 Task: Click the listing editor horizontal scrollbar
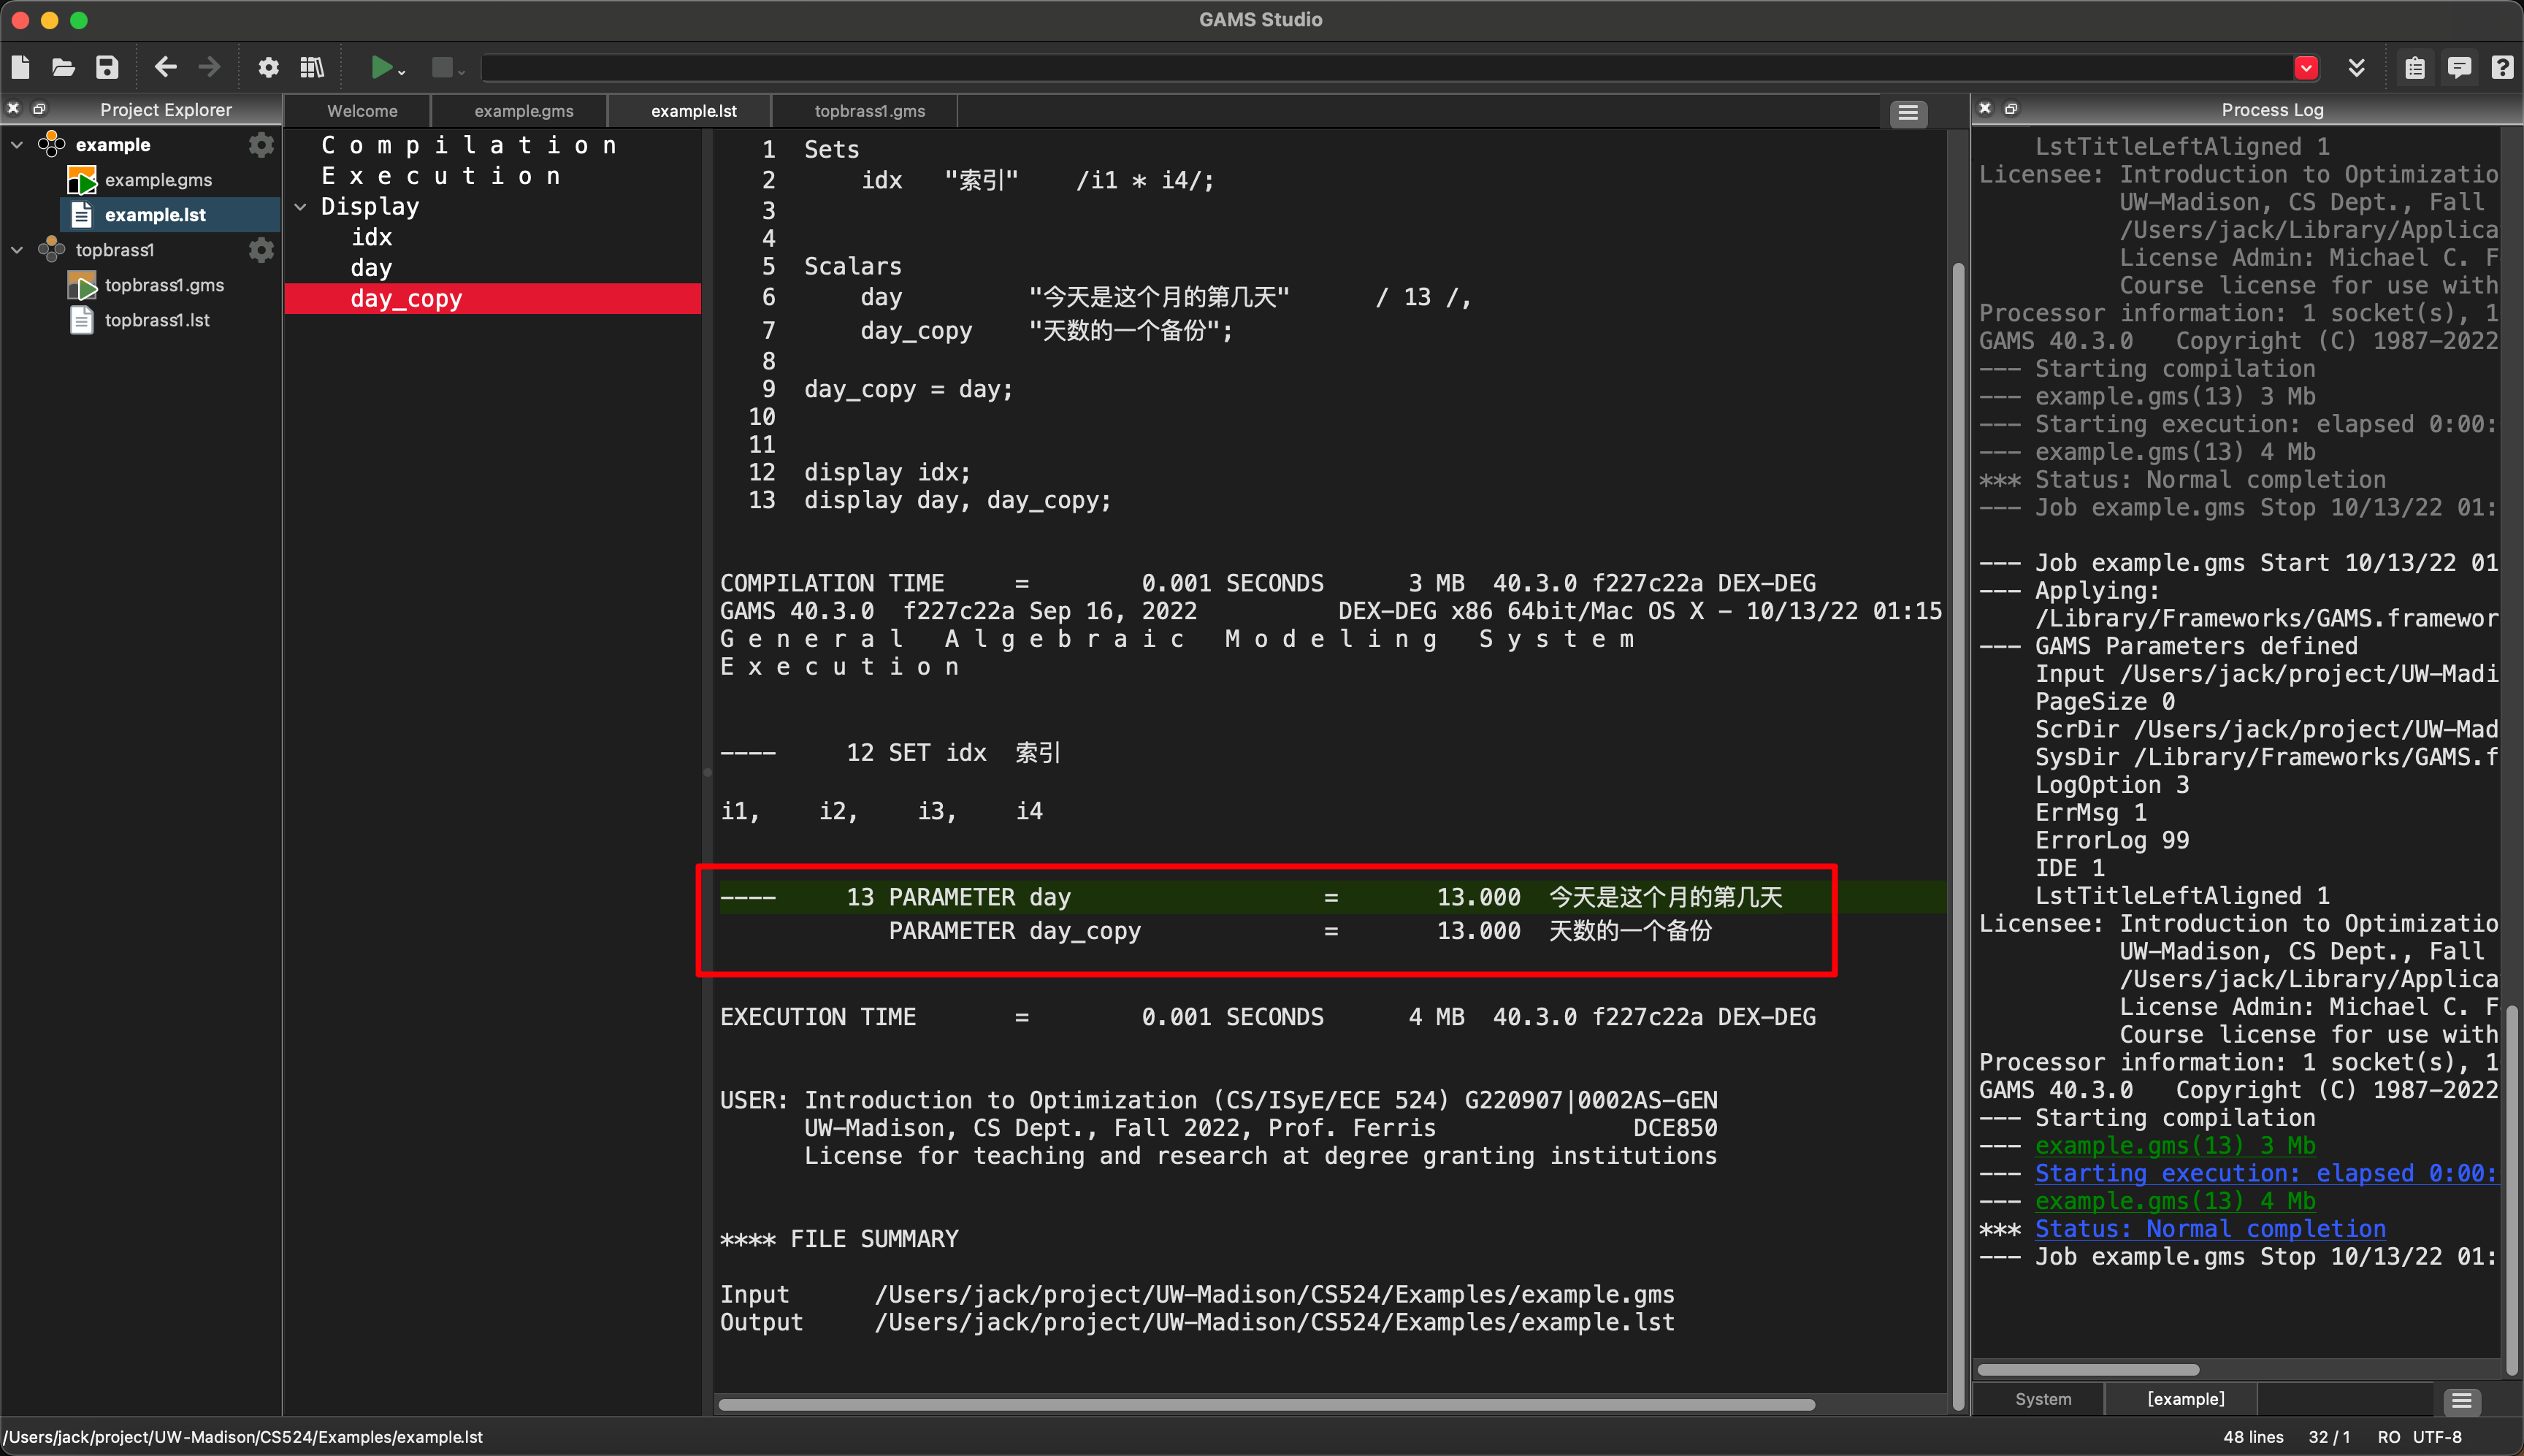[1266, 1405]
